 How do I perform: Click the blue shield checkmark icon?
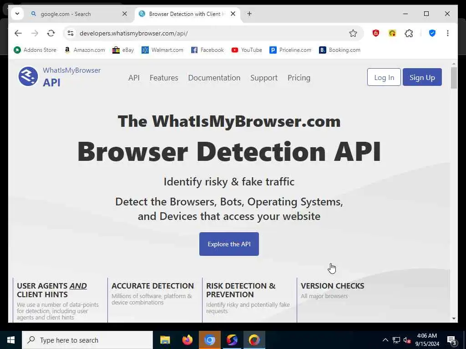432,33
